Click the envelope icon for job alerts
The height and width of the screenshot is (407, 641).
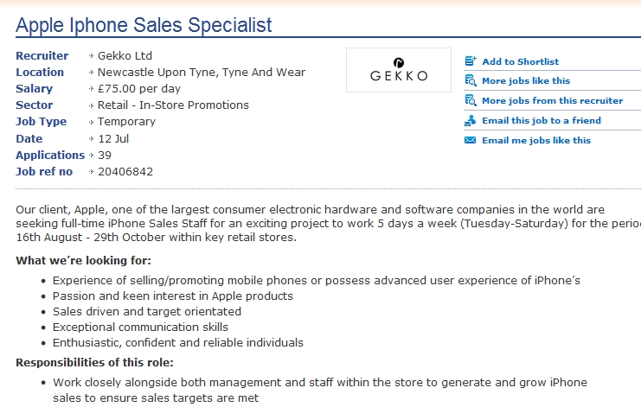pos(470,141)
